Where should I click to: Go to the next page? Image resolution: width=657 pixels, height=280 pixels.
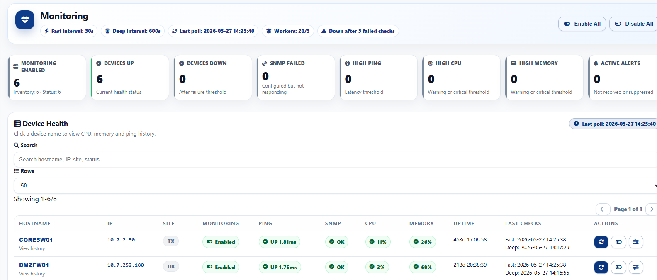651,209
